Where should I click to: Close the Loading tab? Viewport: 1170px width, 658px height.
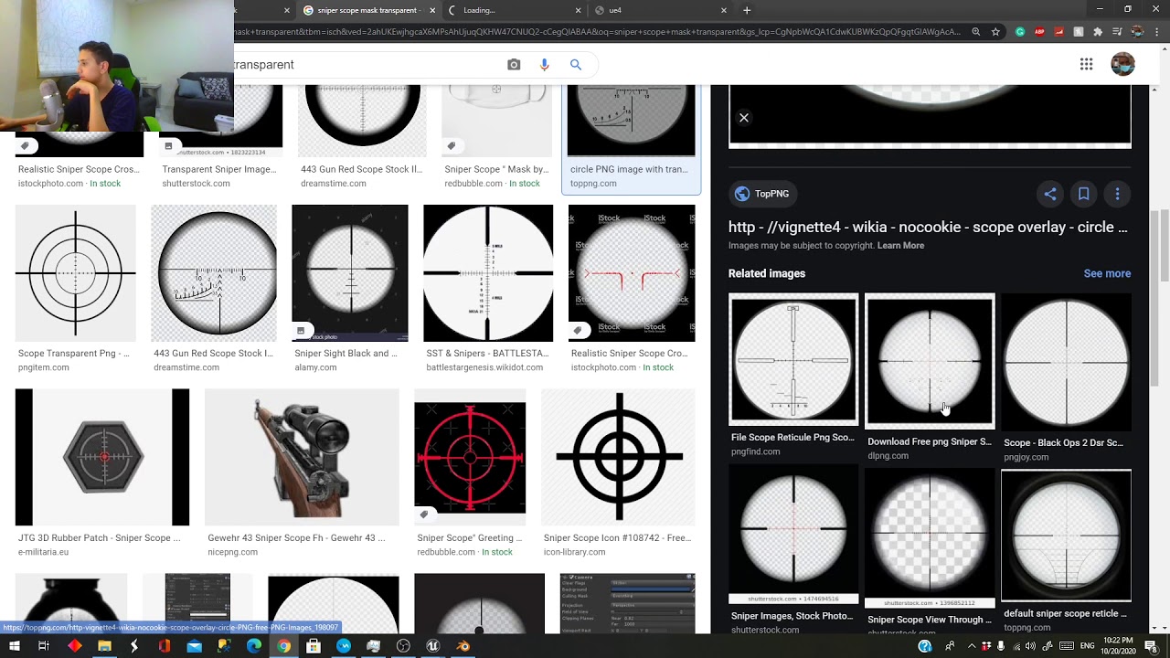coord(578,10)
